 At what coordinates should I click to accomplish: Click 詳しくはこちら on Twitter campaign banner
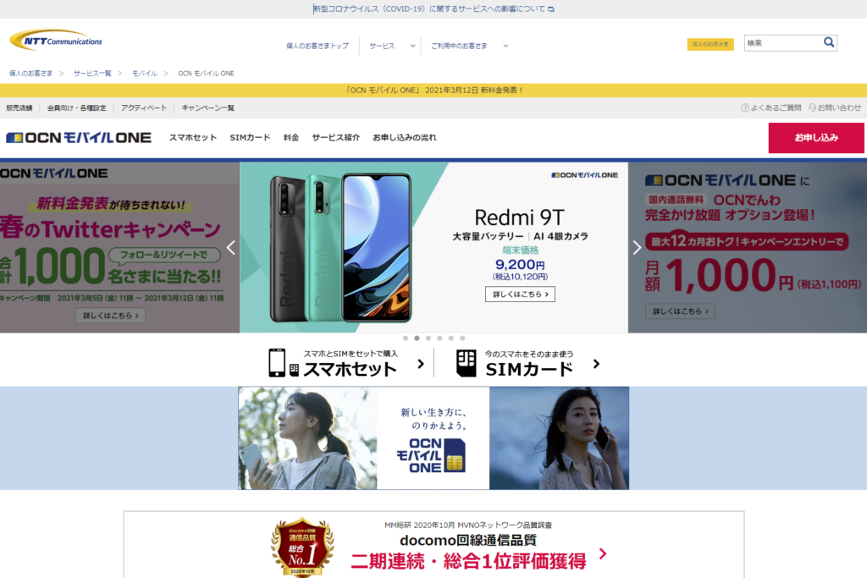tap(111, 316)
